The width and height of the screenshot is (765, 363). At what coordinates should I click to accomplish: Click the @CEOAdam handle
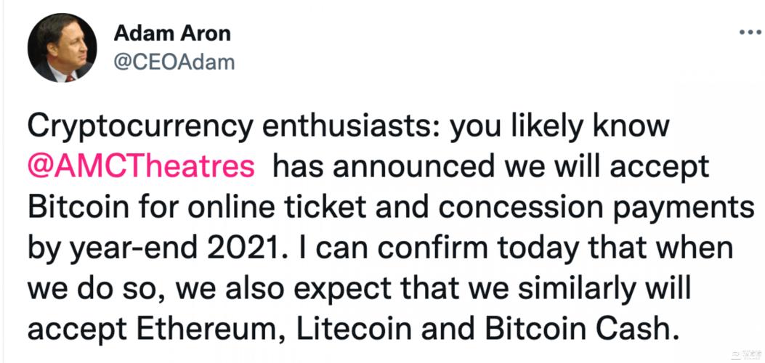(x=174, y=63)
